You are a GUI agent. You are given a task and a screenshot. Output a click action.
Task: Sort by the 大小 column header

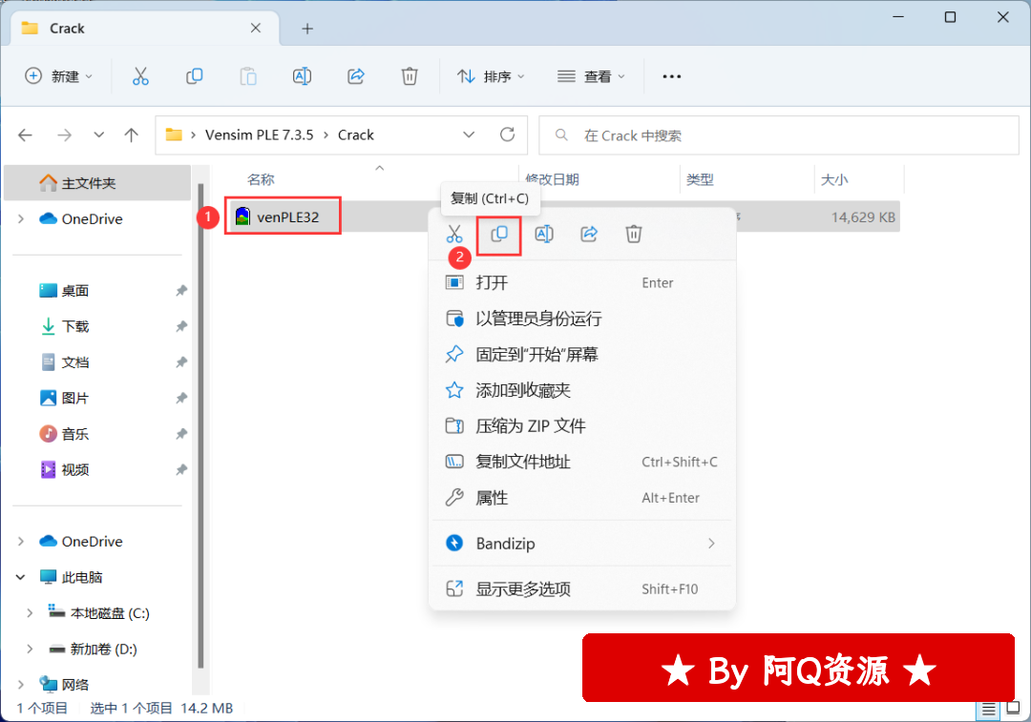834,179
